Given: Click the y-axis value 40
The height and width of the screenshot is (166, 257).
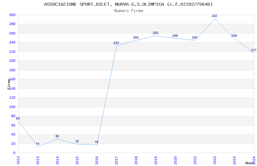Looking at the screenshot, I should pos(13,134).
